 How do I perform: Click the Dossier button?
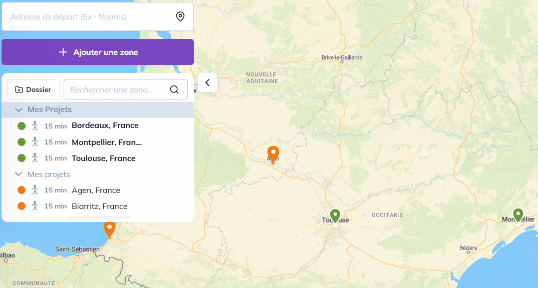[33, 89]
